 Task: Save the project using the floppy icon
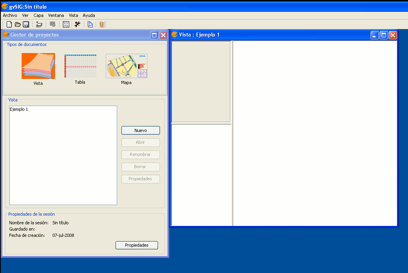click(26, 24)
